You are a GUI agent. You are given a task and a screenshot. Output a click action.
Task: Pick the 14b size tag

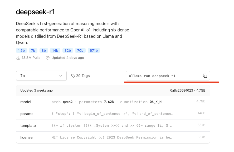[x=55, y=50]
